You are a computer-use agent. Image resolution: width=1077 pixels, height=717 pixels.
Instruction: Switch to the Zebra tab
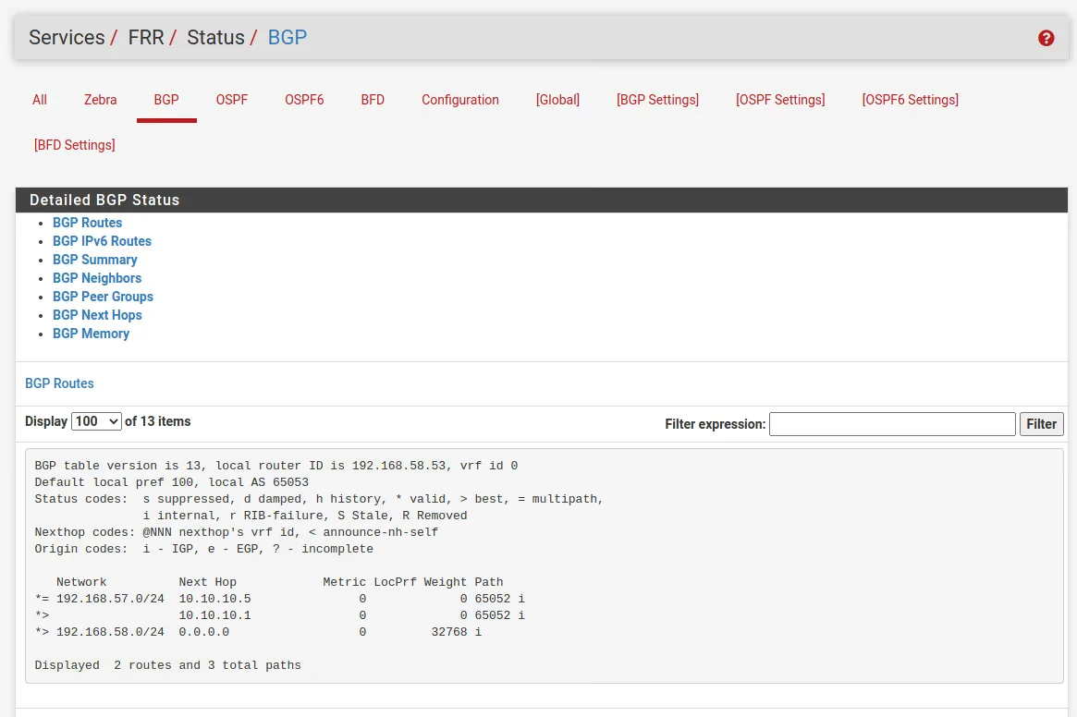coord(100,100)
